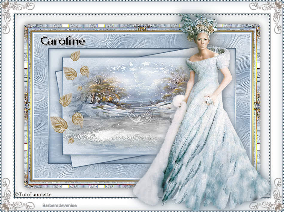This screenshot has height=212, width=284.
Task: Click the Laurette watermark in the landscape
Action: tap(140, 115)
